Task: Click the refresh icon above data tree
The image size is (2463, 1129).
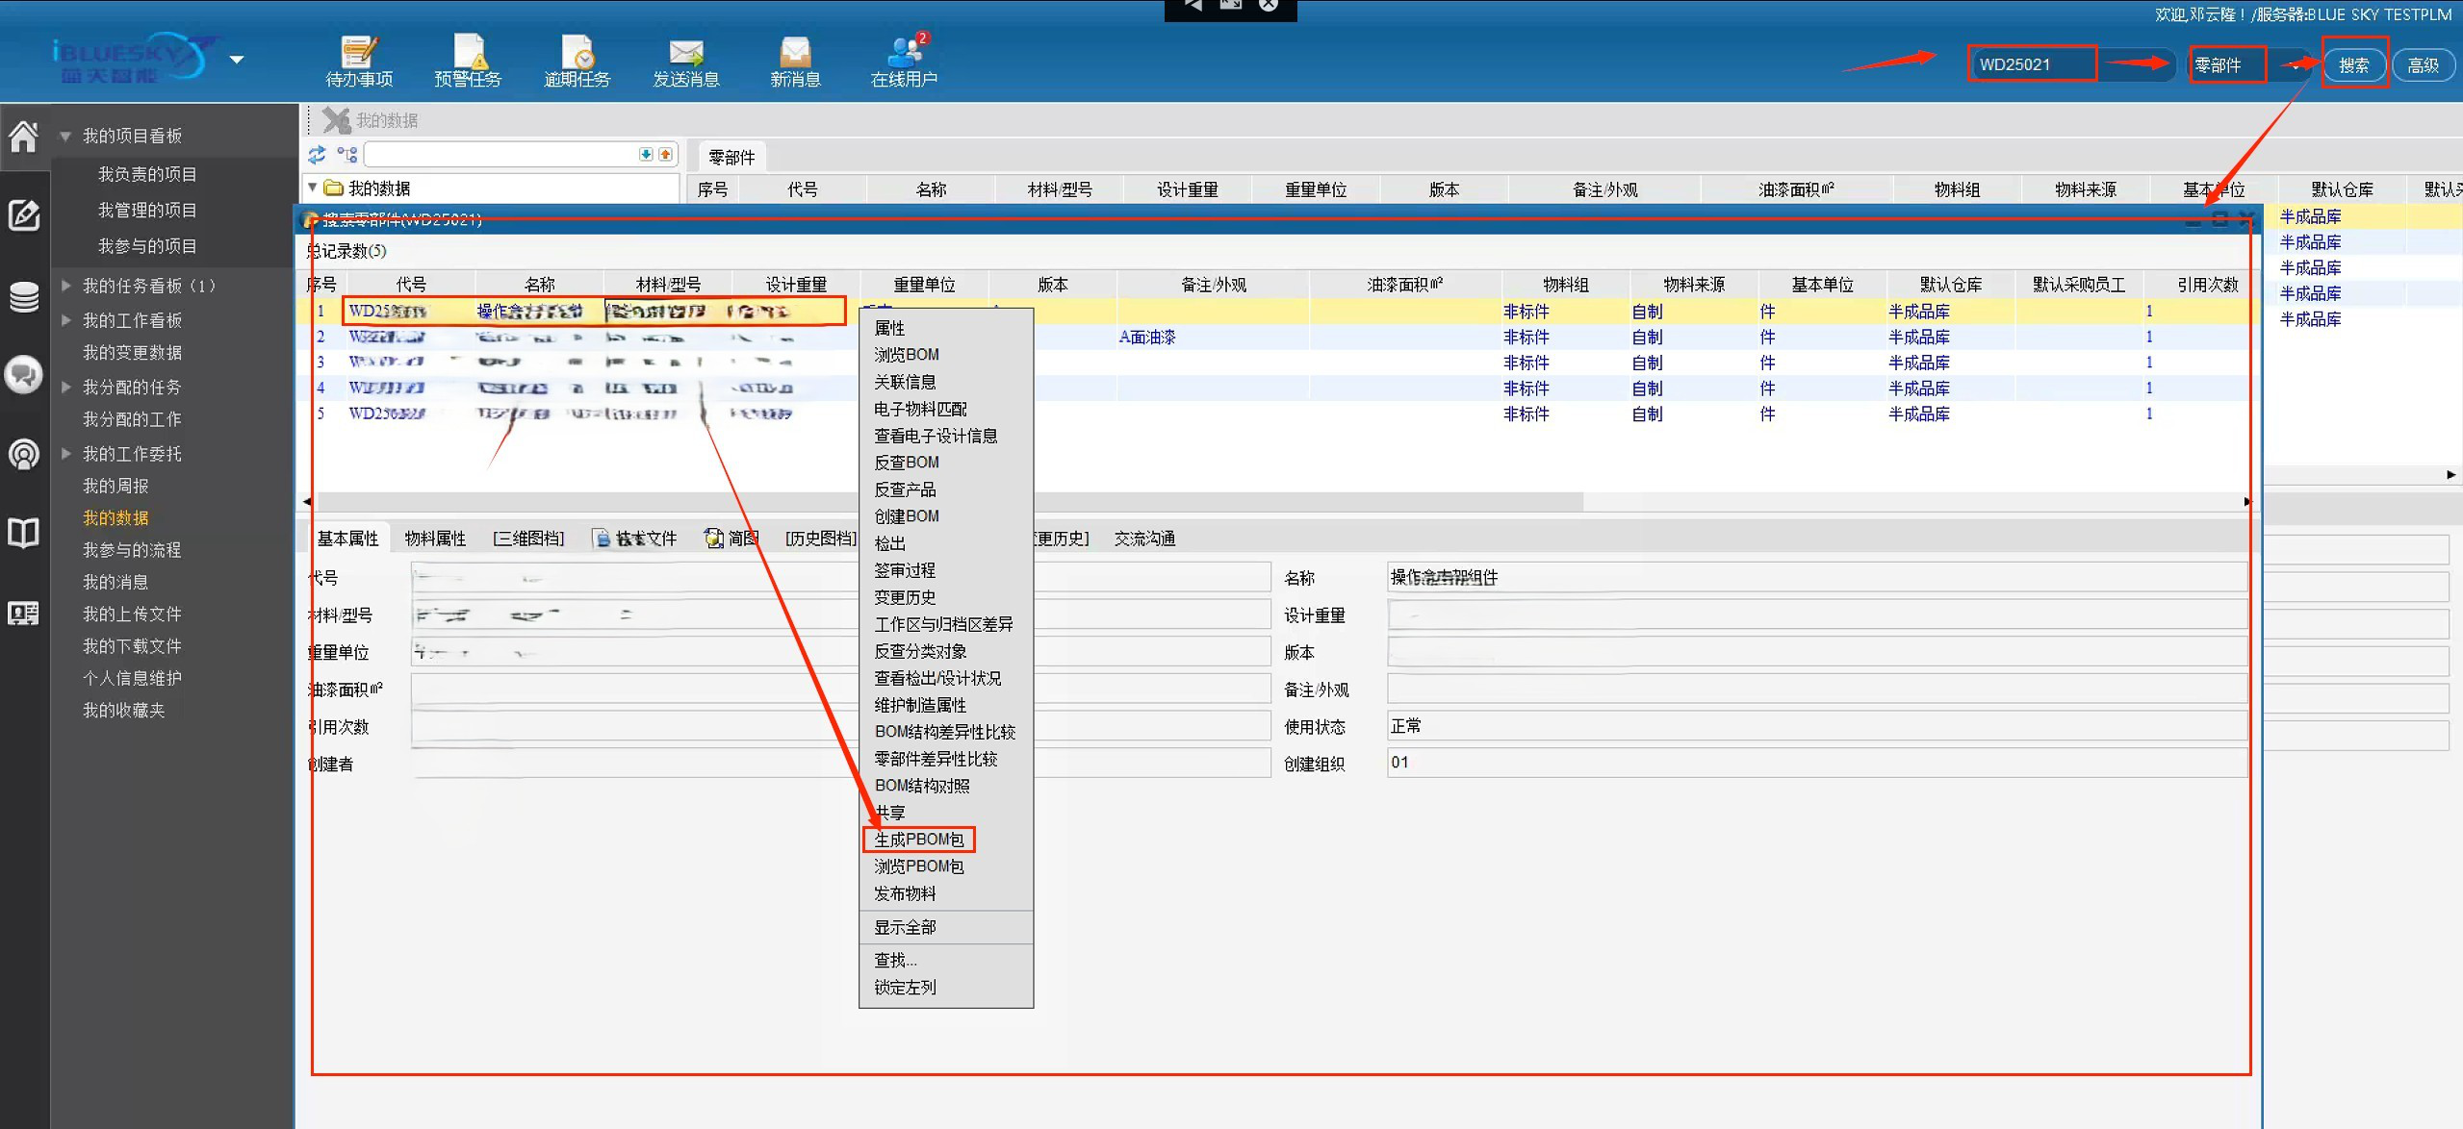Action: coord(317,155)
